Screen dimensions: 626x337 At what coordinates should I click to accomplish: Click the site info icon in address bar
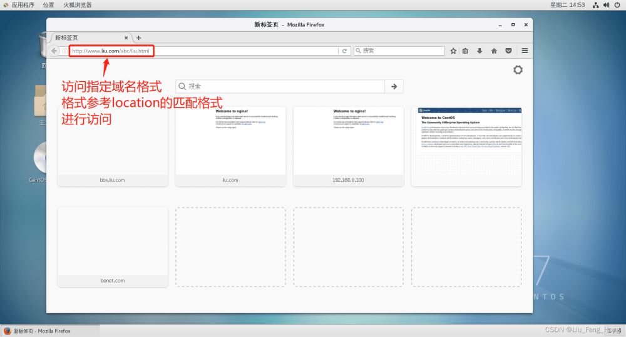[64, 51]
